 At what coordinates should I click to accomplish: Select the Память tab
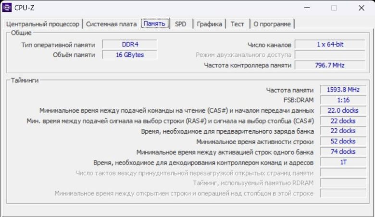(154, 23)
